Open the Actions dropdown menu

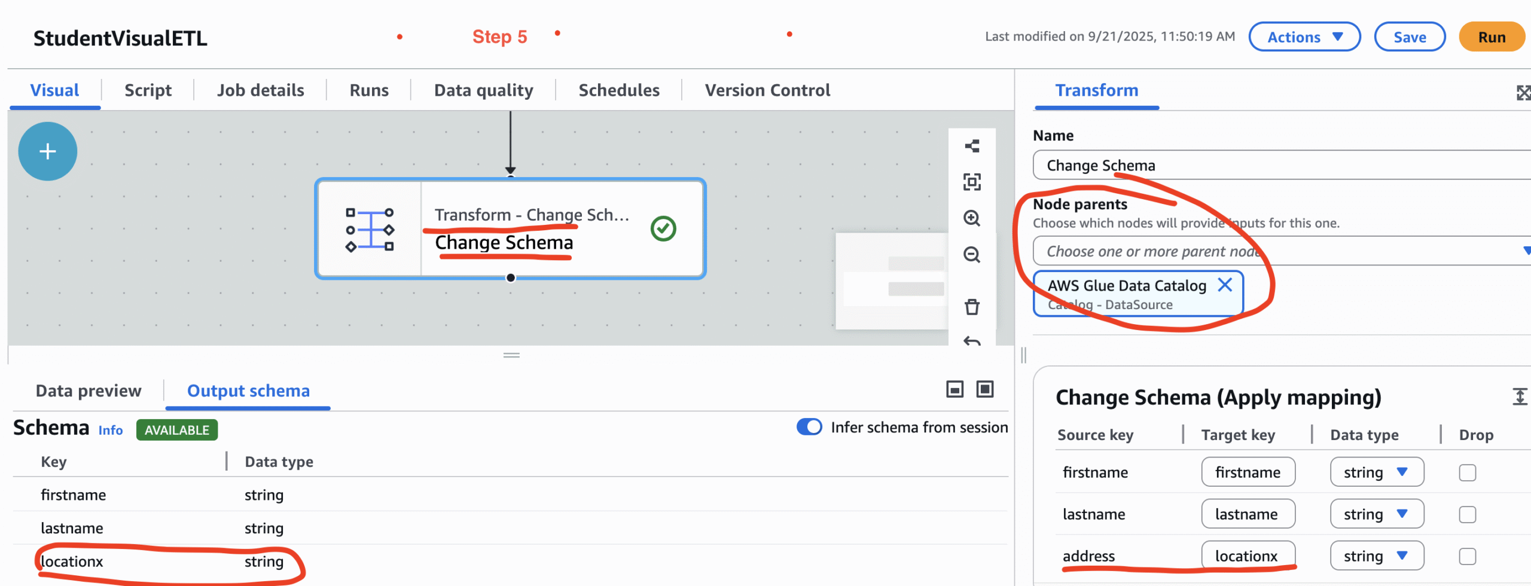click(x=1304, y=37)
